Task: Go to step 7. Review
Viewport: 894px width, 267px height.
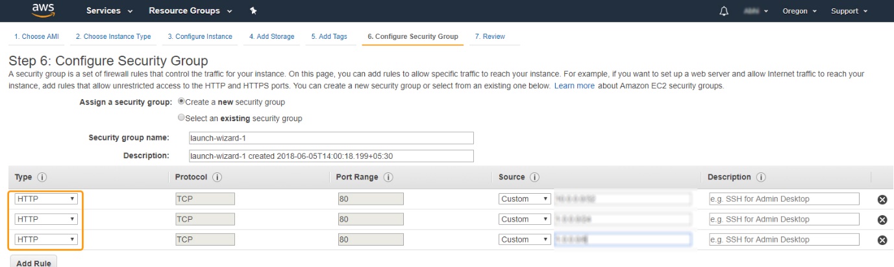Action: (490, 36)
